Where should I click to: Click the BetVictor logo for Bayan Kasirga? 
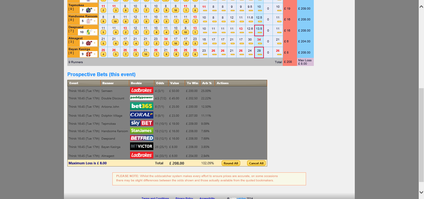[142, 146]
